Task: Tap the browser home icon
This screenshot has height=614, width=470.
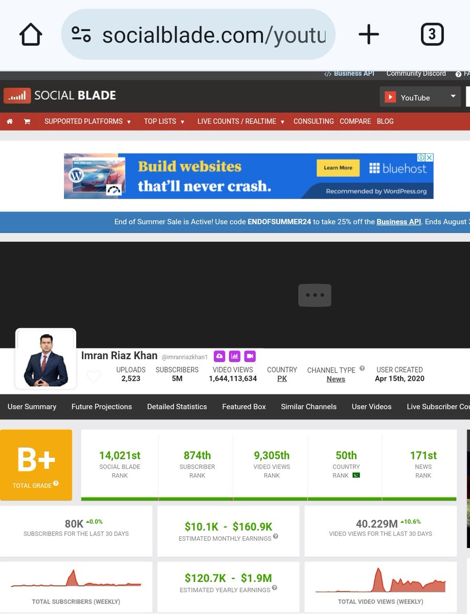Action: (x=30, y=35)
